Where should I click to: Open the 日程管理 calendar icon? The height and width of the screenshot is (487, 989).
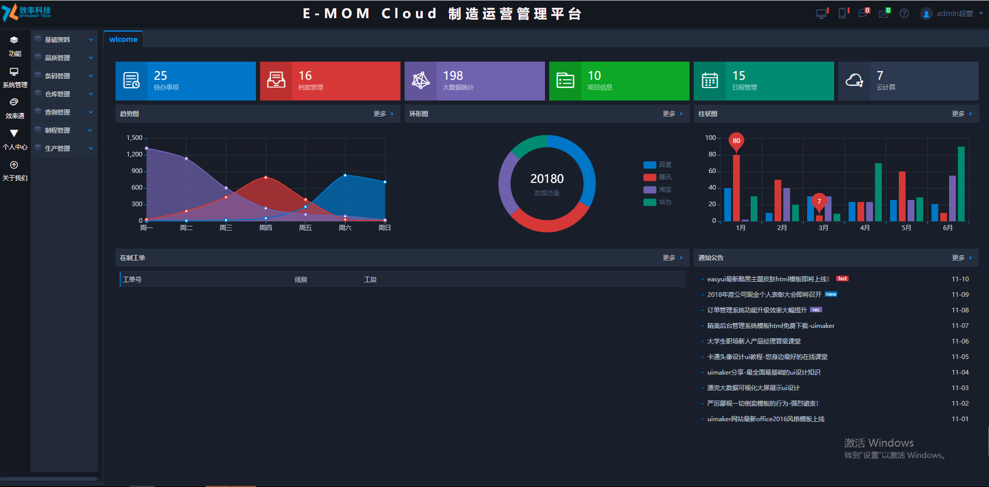[x=710, y=81]
